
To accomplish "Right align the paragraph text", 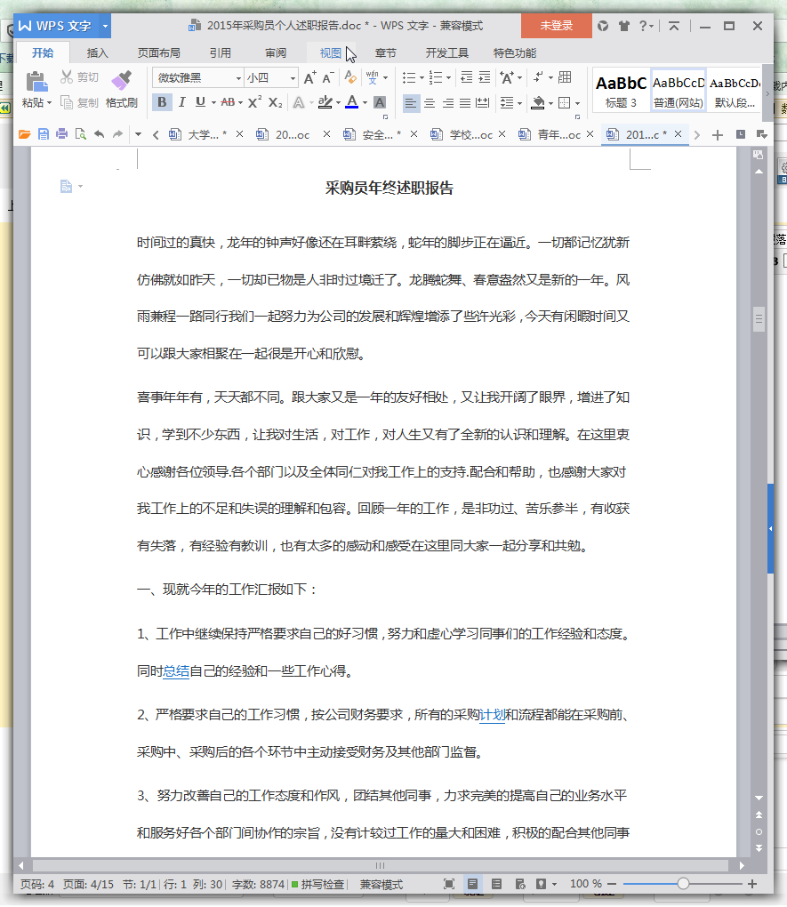I will [x=447, y=103].
